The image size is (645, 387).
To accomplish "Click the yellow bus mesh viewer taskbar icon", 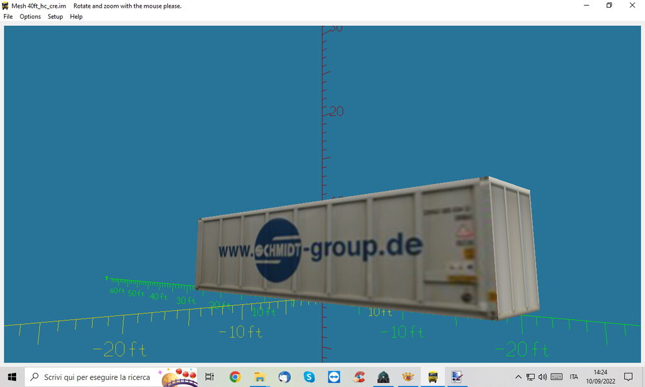I will click(x=433, y=377).
